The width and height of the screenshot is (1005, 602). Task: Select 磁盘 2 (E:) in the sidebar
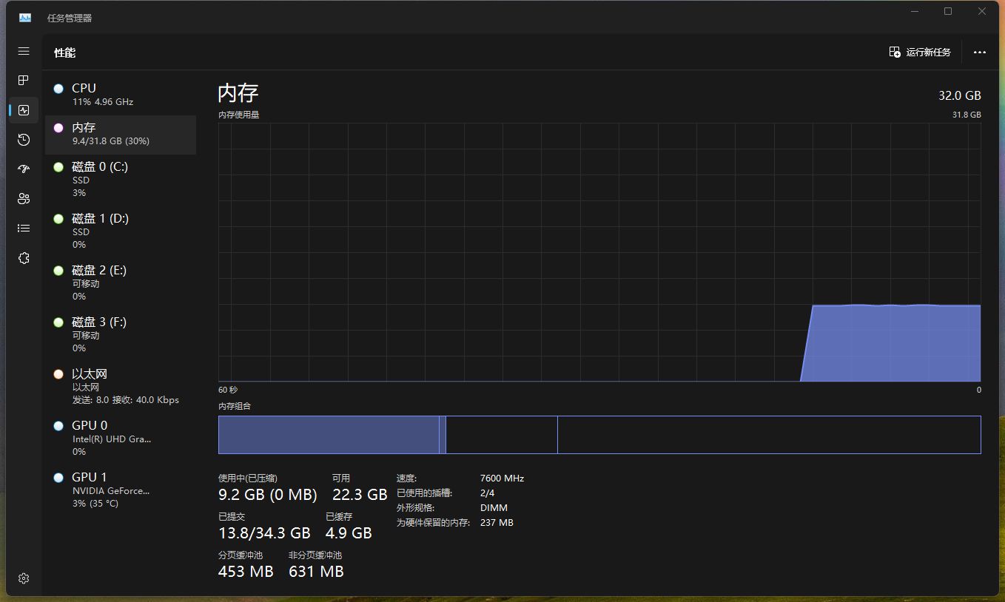121,283
